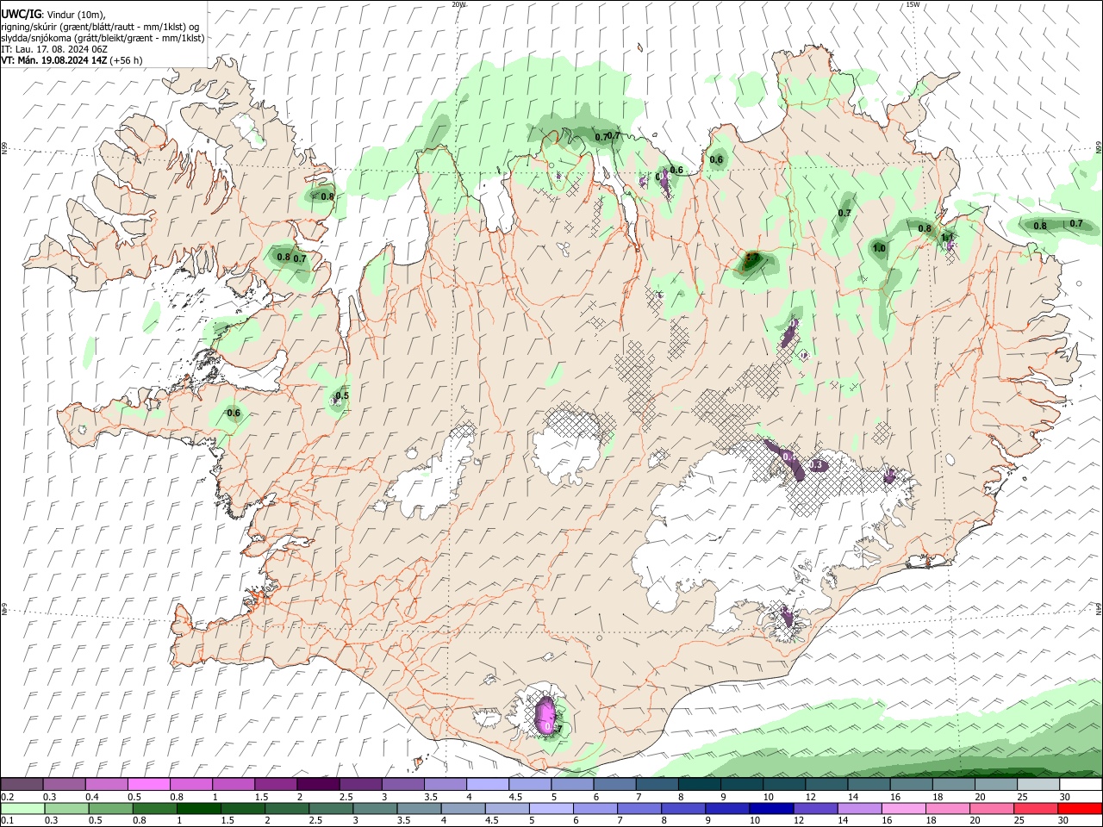Image resolution: width=1103 pixels, height=827 pixels.
Task: Pick lower-row swatch between 5 and 6
Action: click(551, 808)
